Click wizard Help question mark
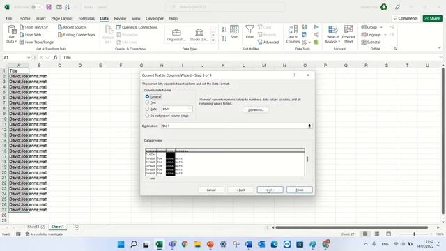The width and height of the screenshot is (446, 251). tap(295, 75)
